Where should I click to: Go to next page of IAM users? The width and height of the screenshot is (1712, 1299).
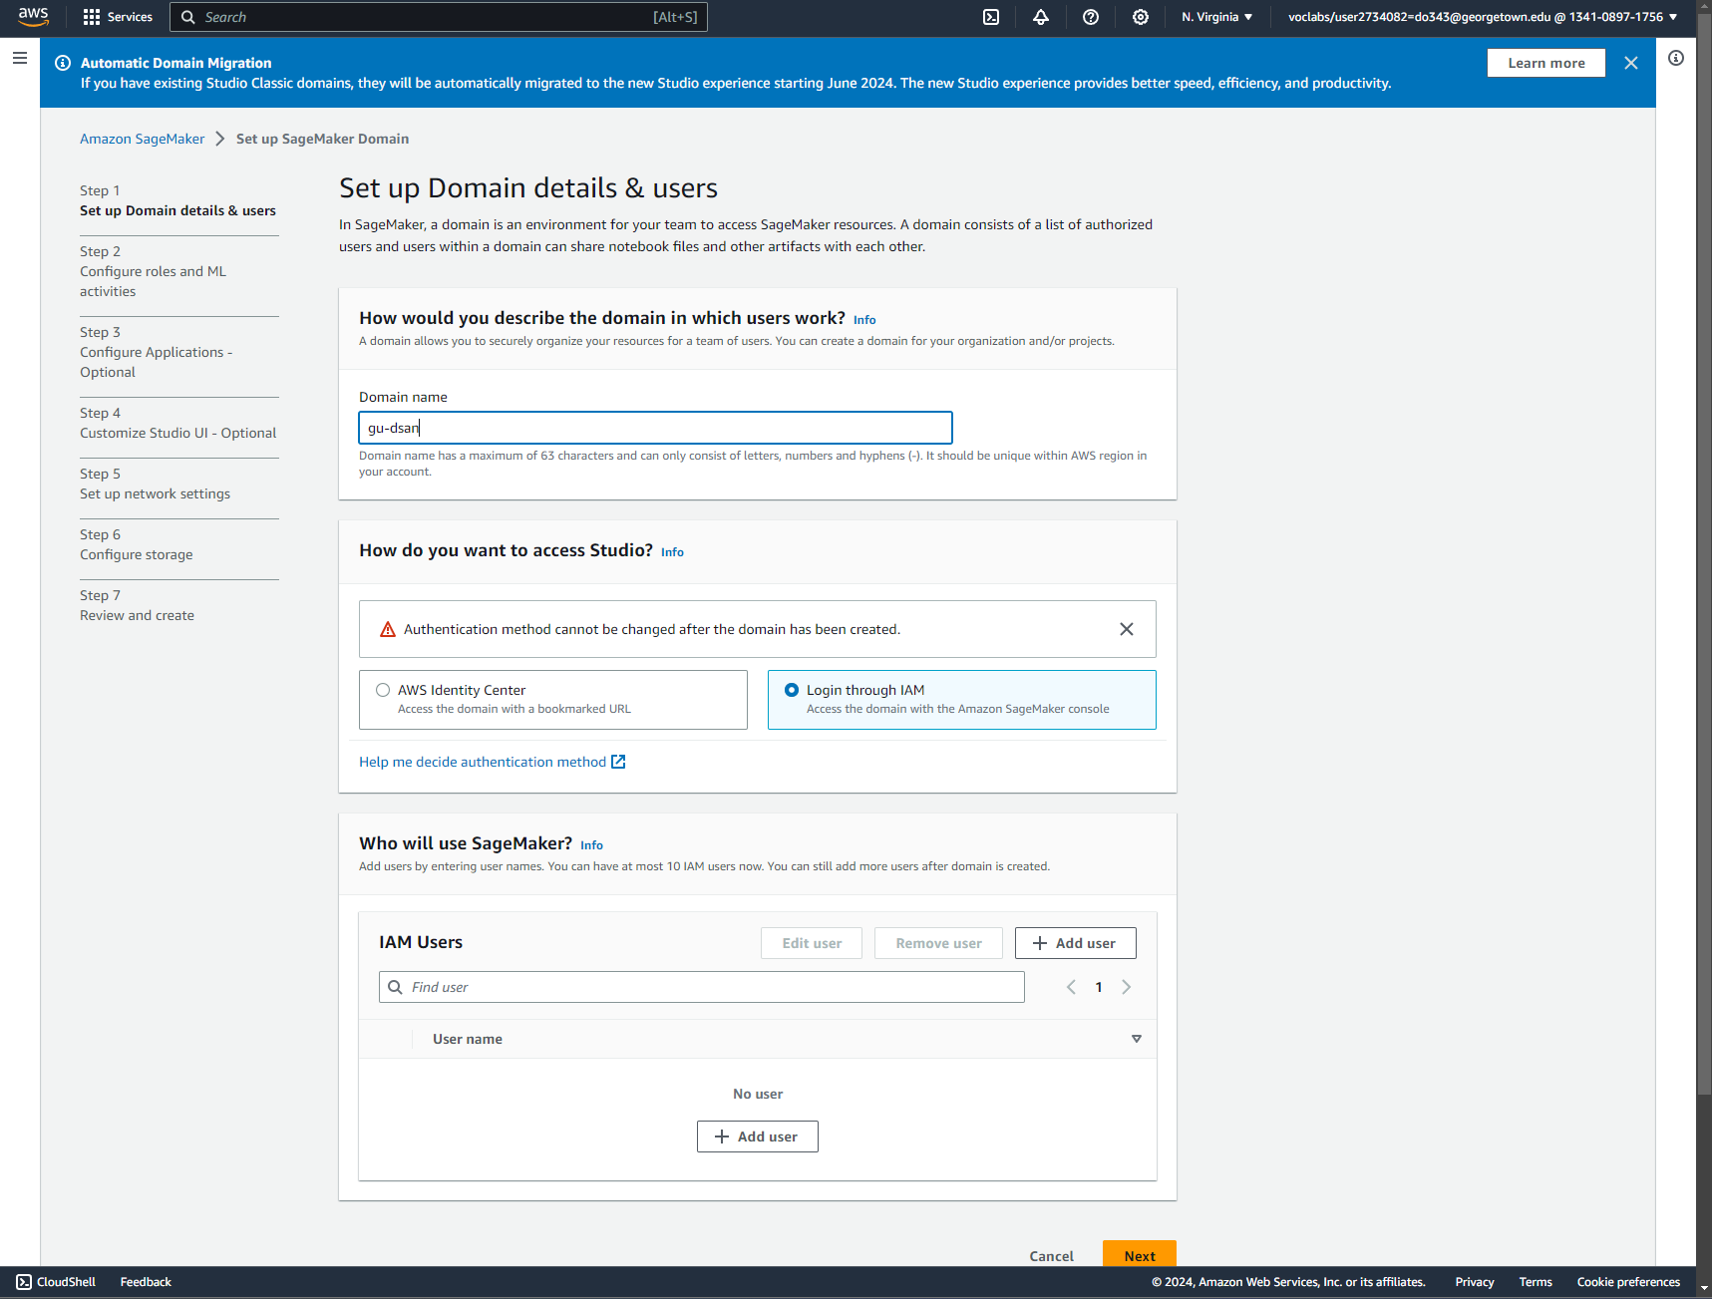tap(1127, 987)
